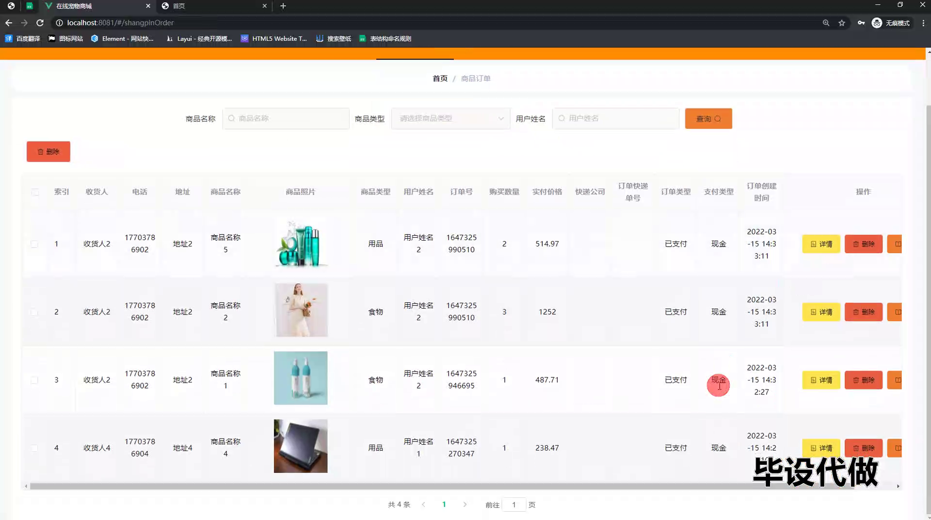
Task: Delete the 商品名称2 order row
Action: (864, 312)
